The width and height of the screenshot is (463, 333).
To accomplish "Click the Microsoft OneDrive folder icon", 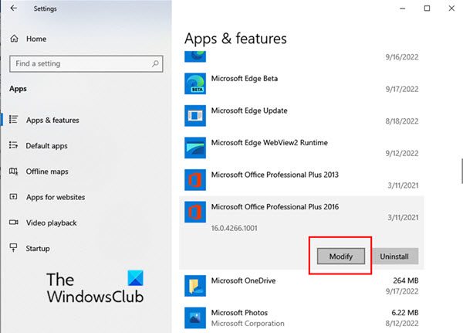I will coord(195,286).
